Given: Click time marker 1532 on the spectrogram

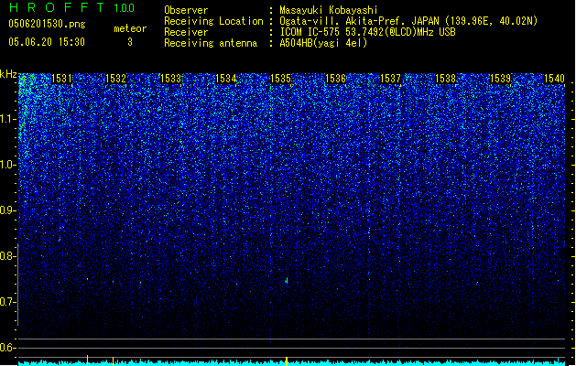Looking at the screenshot, I should 115,79.
